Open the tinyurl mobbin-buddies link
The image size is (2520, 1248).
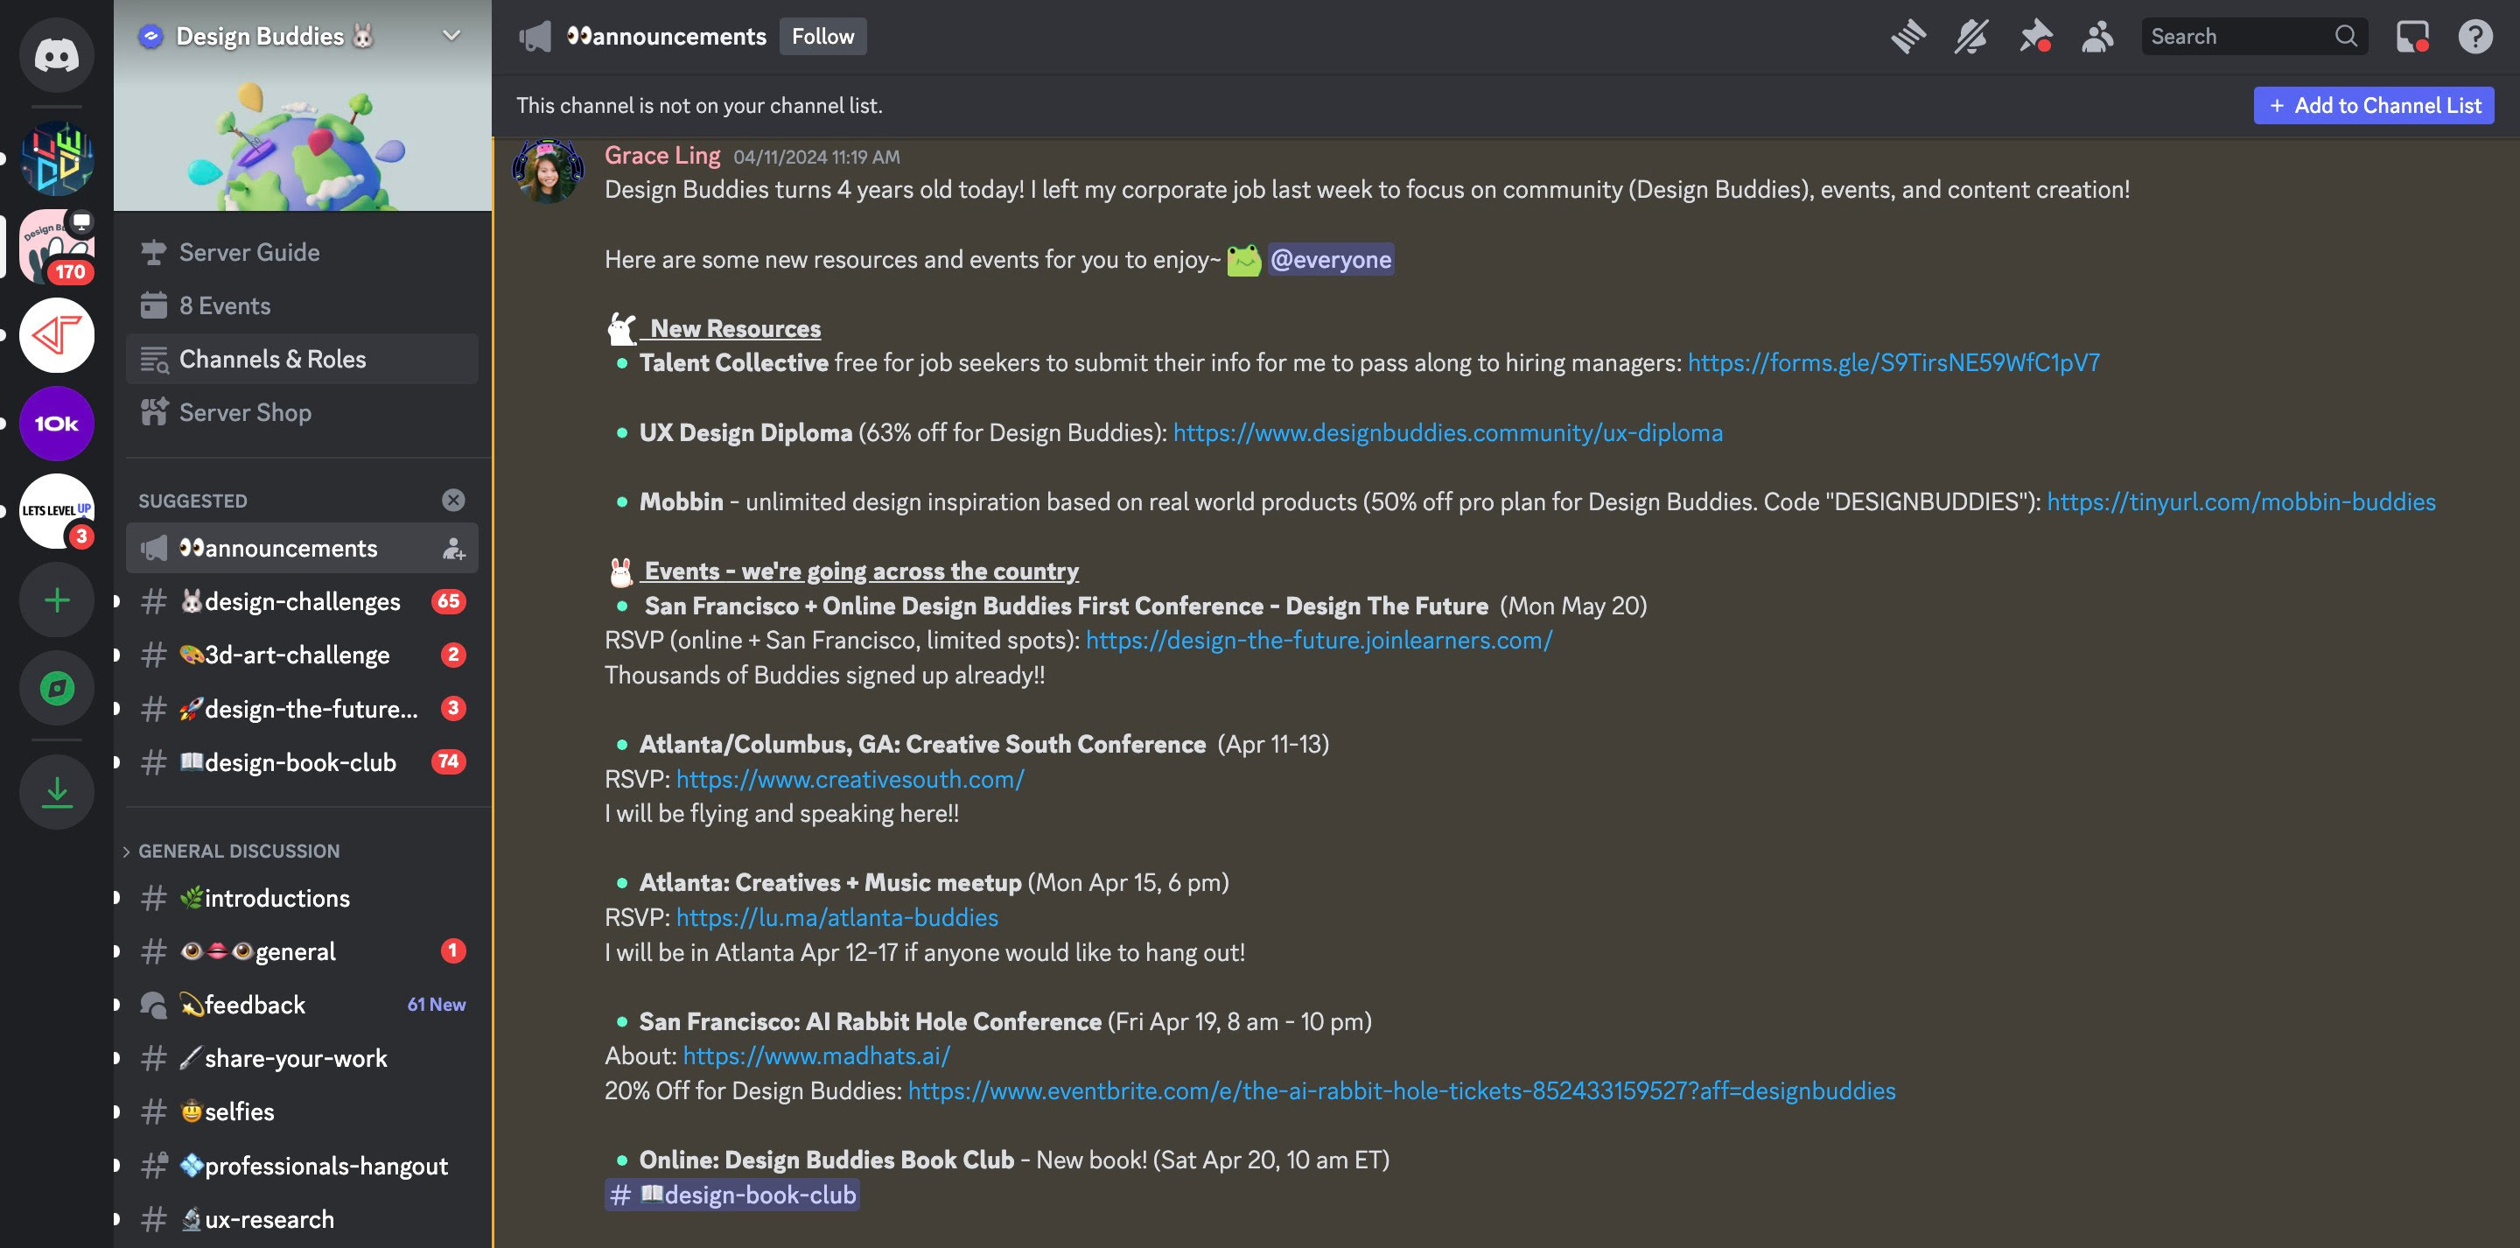click(2241, 502)
